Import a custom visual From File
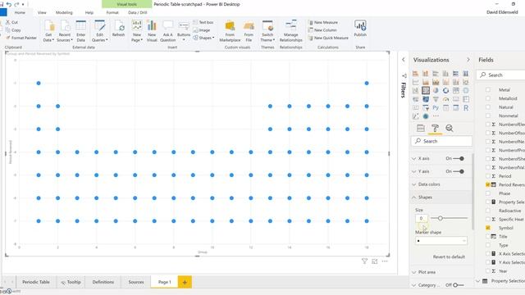Image resolution: width=525 pixels, height=295 pixels. click(x=249, y=31)
